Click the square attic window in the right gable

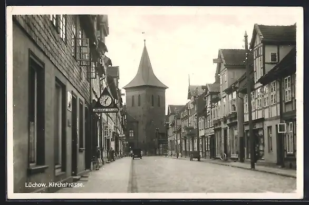click(x=274, y=57)
